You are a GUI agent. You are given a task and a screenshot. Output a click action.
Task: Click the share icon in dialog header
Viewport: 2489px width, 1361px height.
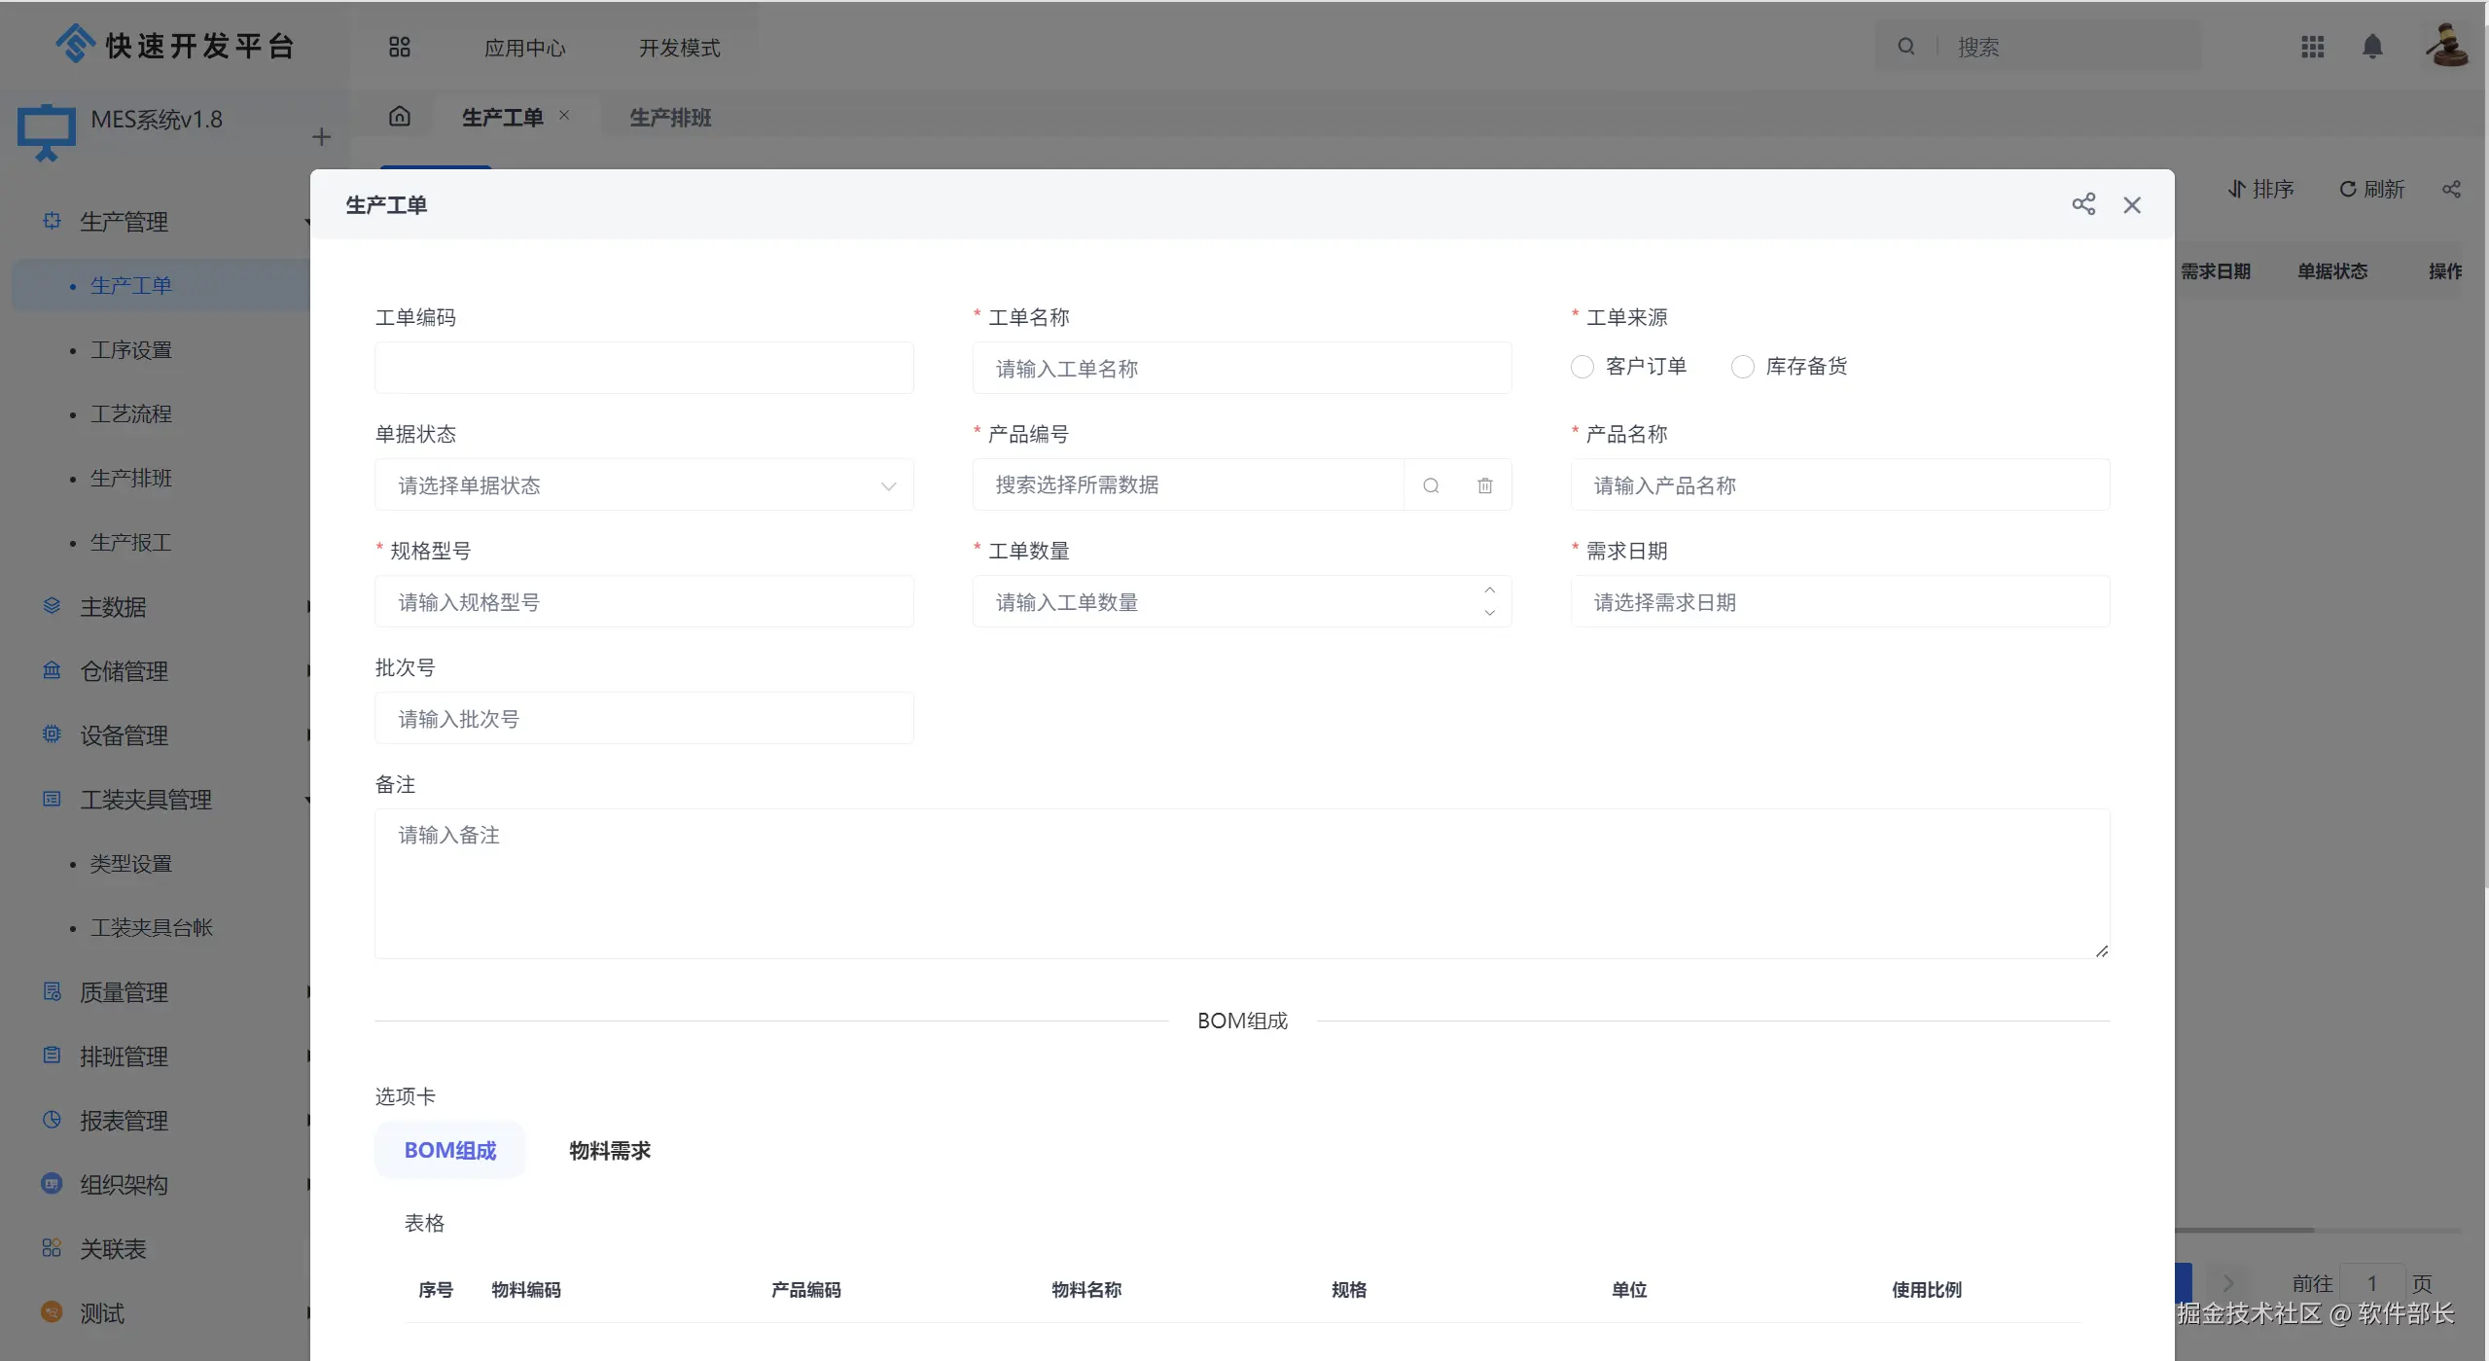click(x=2082, y=204)
